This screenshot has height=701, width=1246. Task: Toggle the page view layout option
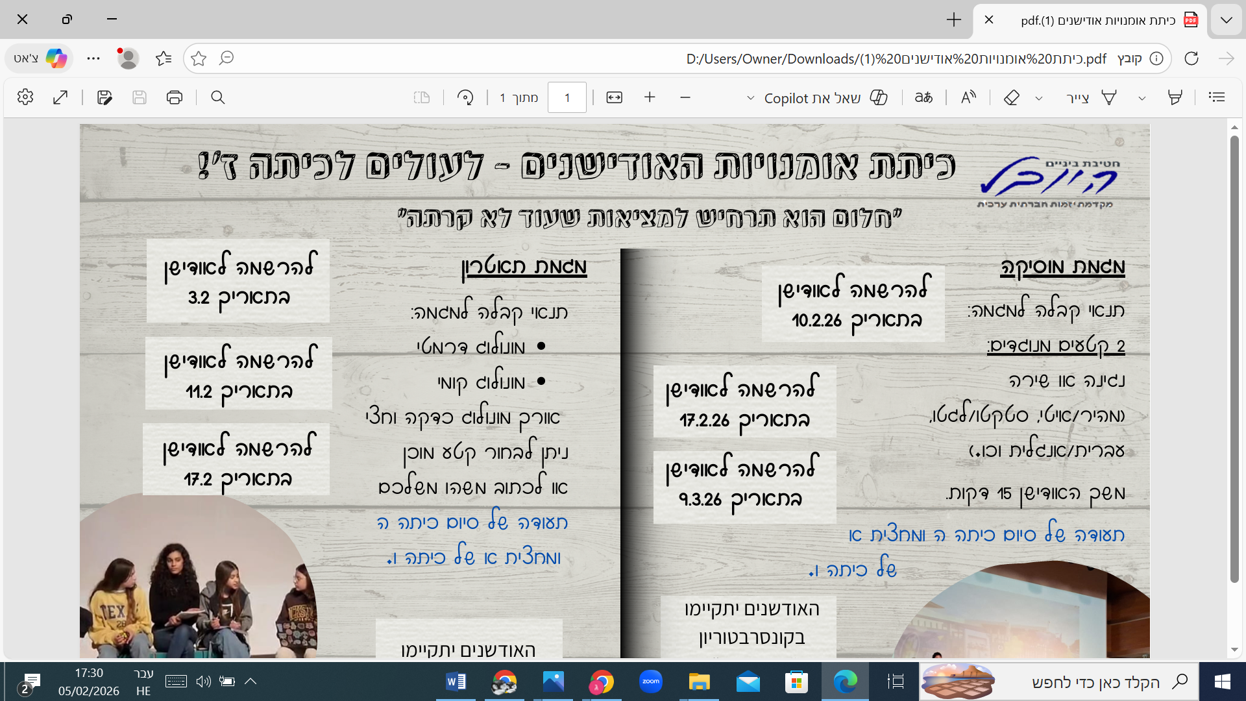pos(422,97)
